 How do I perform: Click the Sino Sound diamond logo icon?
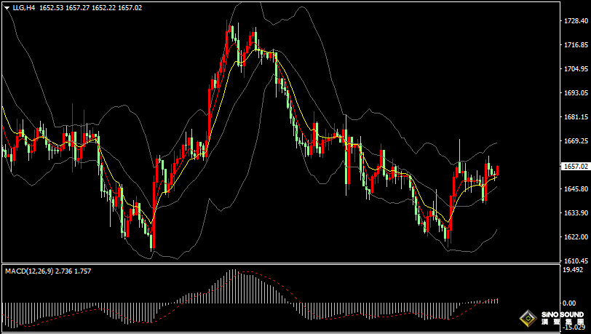click(528, 319)
